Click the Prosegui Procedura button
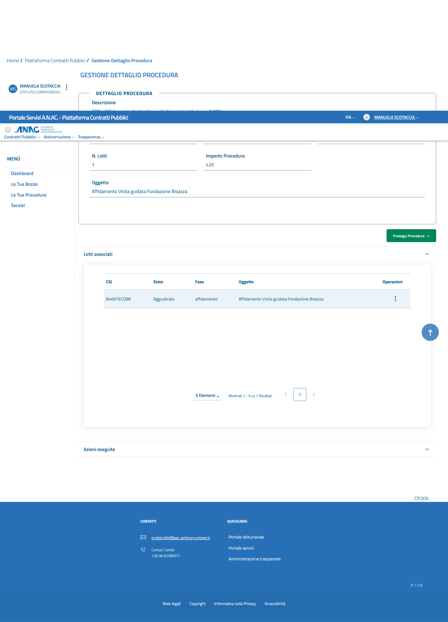Image resolution: width=448 pixels, height=622 pixels. (x=411, y=236)
